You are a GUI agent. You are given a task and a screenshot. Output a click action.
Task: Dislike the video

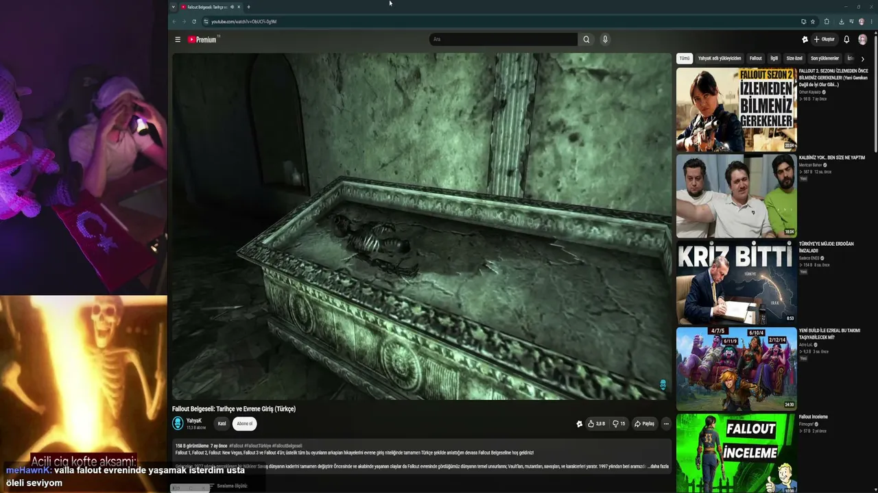click(x=619, y=424)
